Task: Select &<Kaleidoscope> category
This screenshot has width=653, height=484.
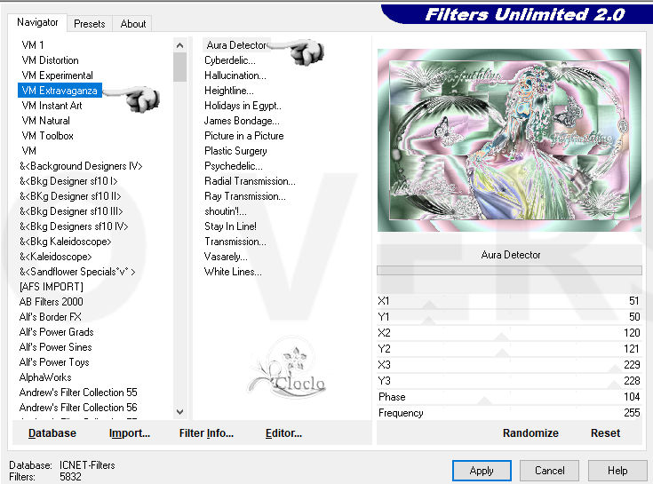Action: coord(55,257)
